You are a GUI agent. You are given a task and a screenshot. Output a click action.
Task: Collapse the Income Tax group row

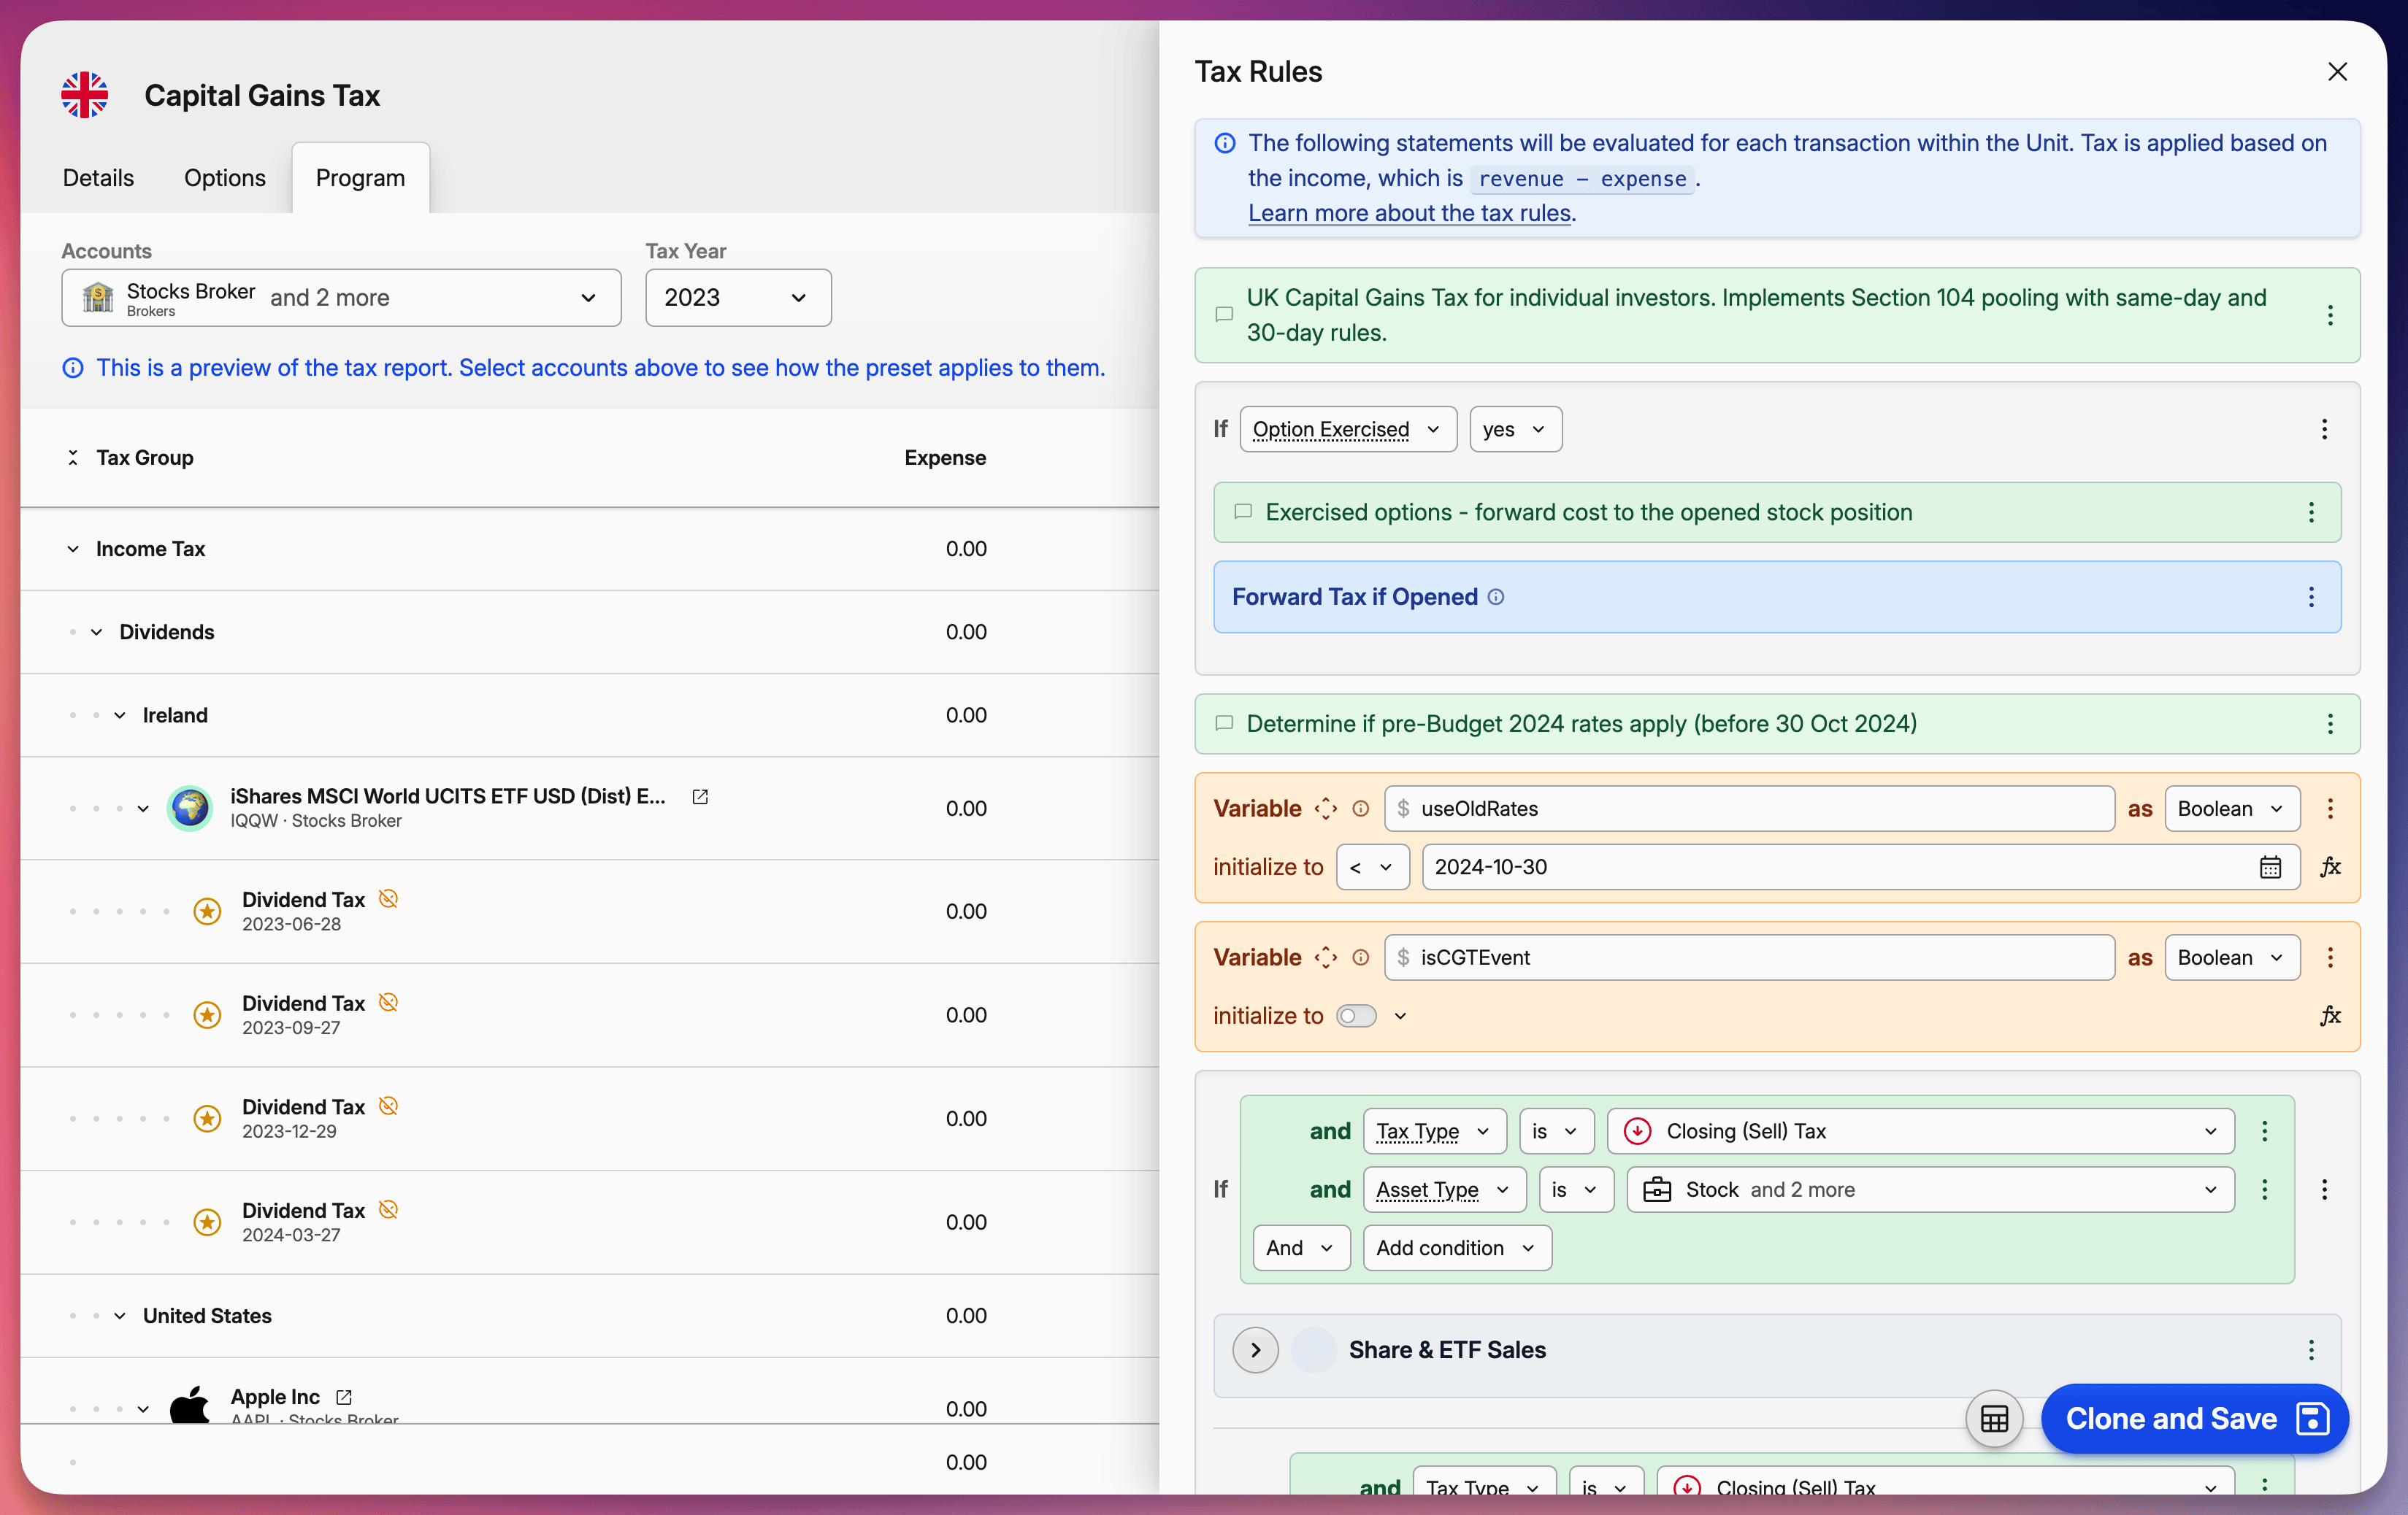[73, 549]
